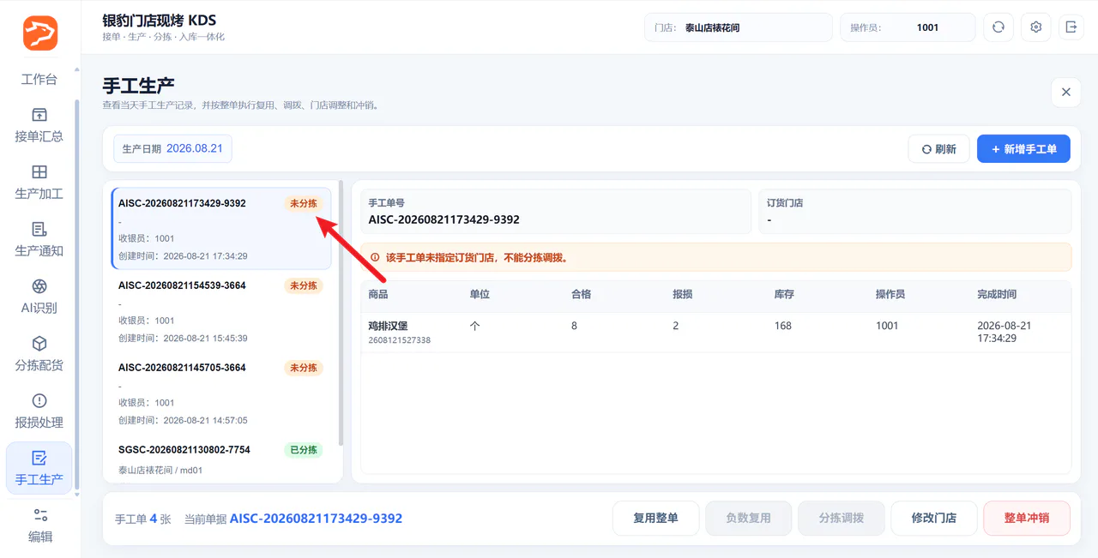This screenshot has width=1098, height=558.
Task: Open AI识别 in the sidebar
Action: coord(39,297)
